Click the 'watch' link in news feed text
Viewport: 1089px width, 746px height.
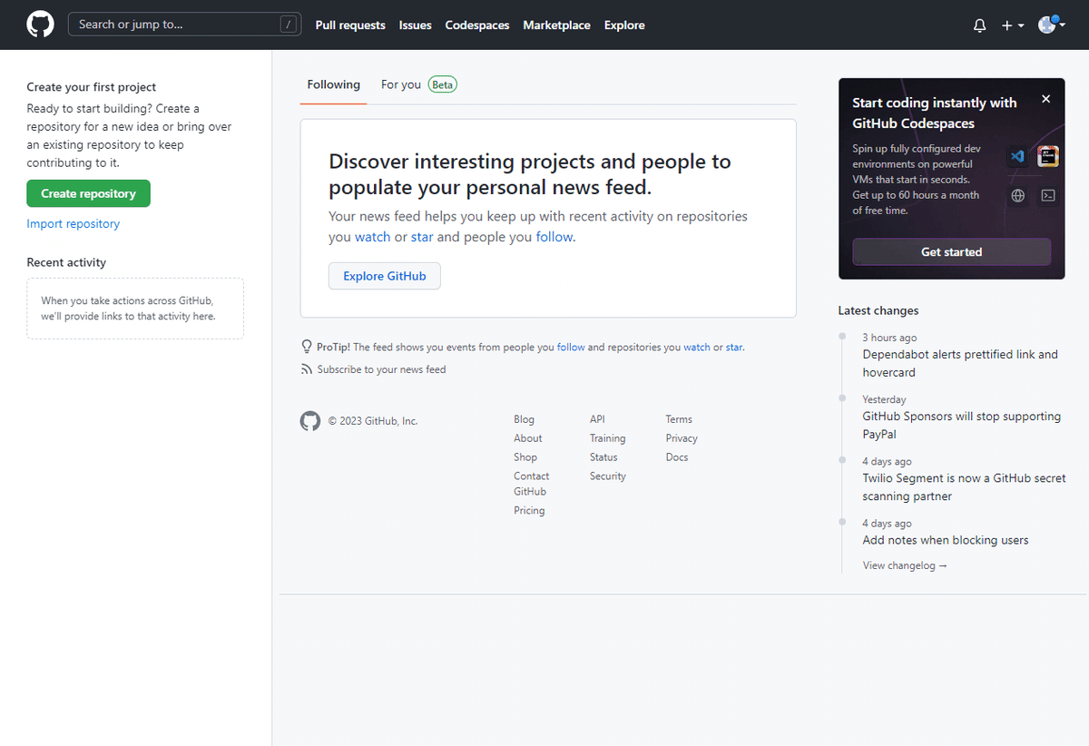pos(372,237)
